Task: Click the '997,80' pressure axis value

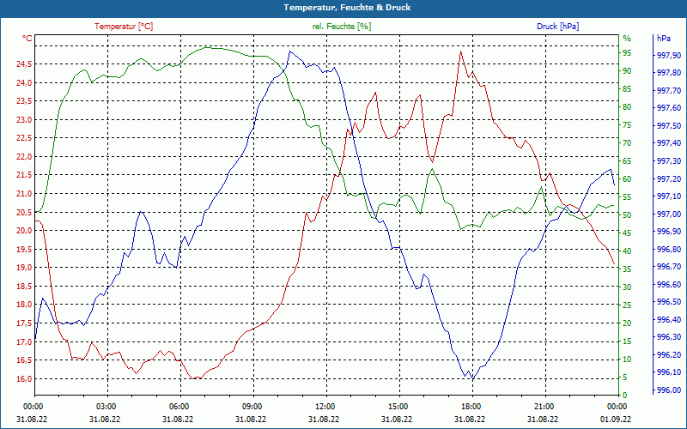Action: click(x=669, y=73)
